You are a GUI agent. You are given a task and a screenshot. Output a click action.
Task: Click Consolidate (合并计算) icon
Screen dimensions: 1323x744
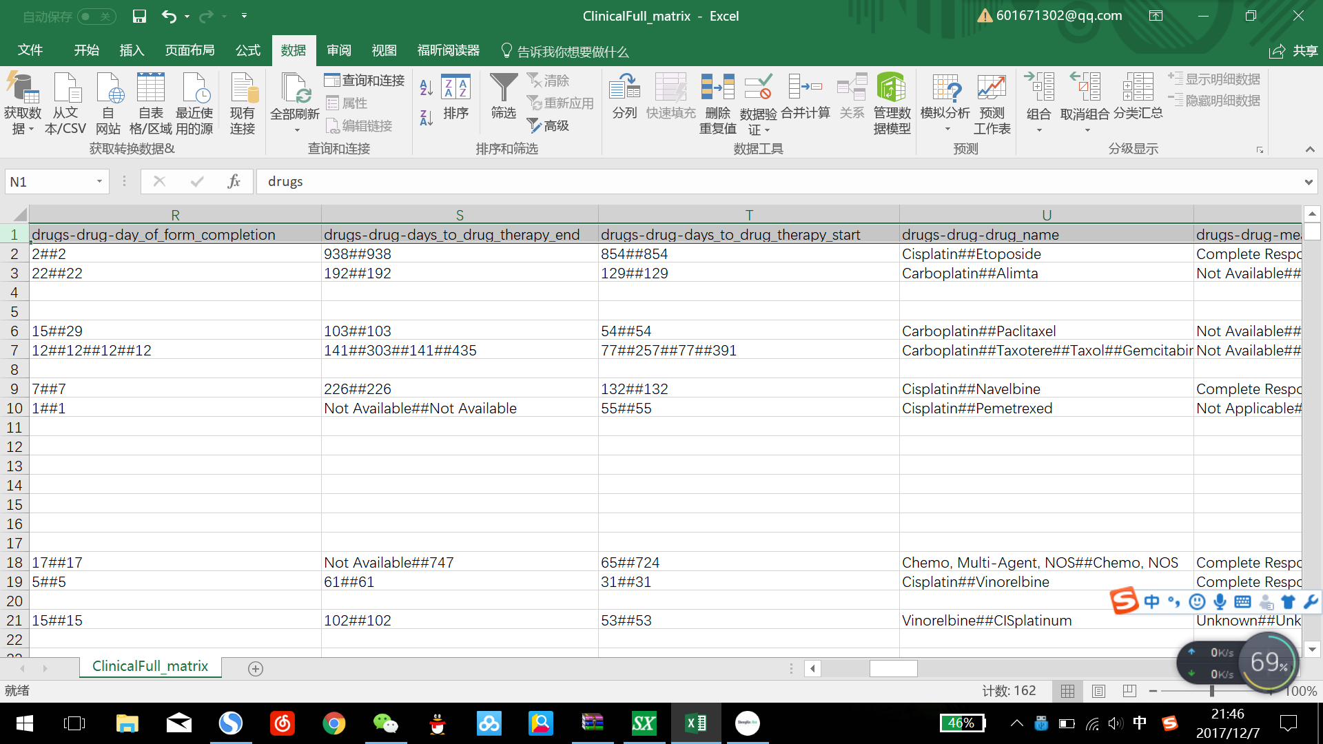(x=806, y=87)
